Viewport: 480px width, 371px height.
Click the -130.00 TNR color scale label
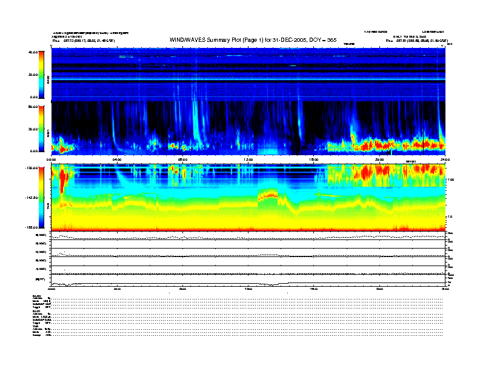(32, 168)
